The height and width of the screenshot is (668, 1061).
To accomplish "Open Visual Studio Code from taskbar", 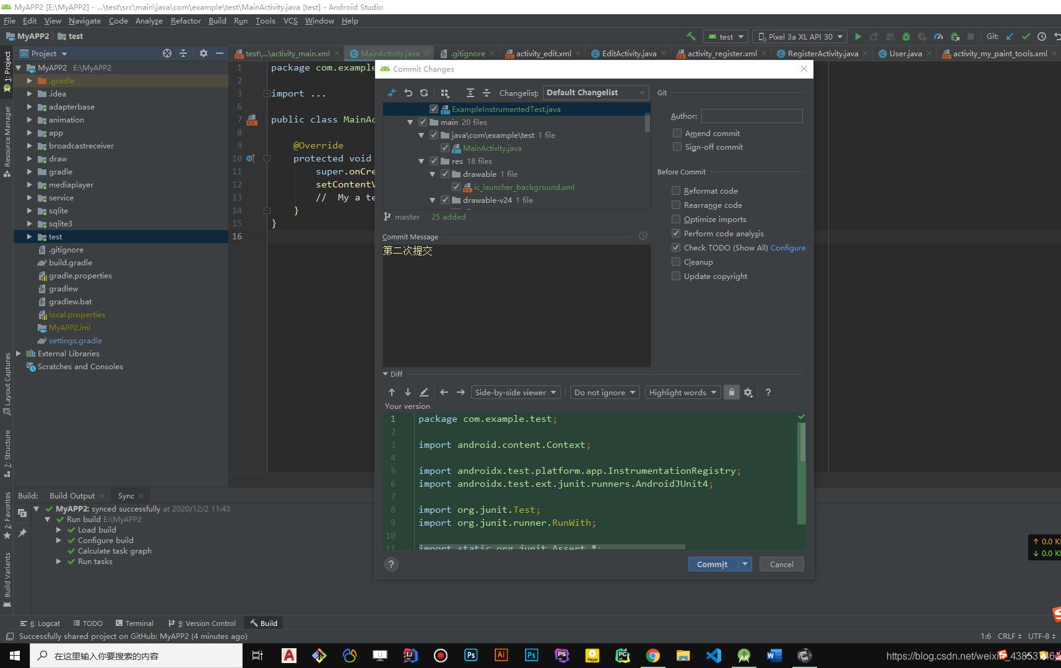I will coord(714,656).
